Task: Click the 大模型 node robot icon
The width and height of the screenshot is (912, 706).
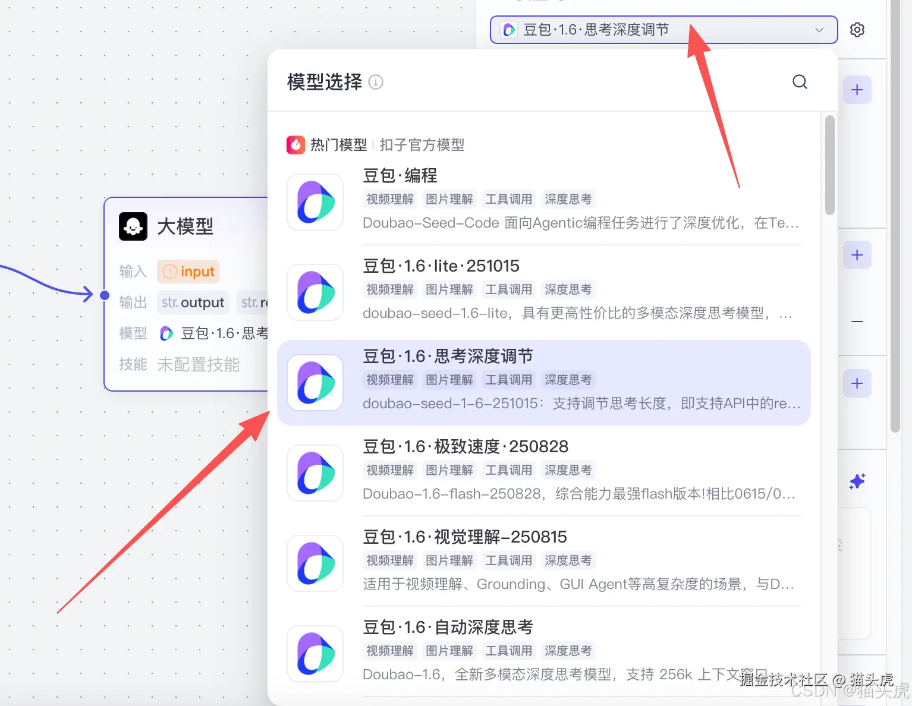Action: [133, 226]
